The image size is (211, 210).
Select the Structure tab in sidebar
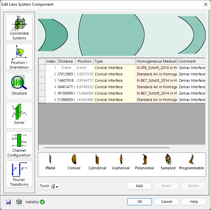click(x=19, y=86)
